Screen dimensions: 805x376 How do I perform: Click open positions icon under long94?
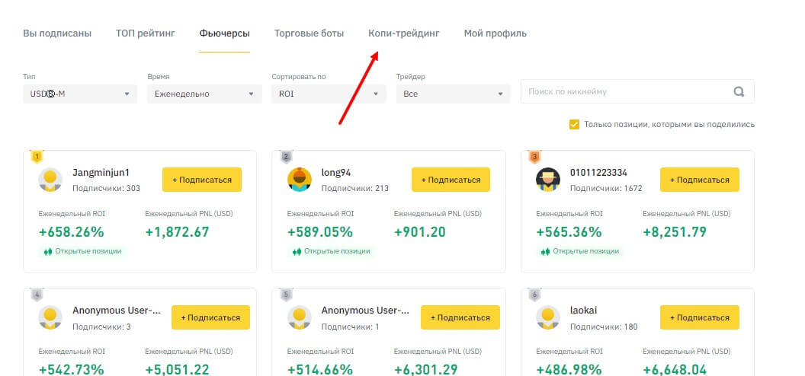(x=297, y=251)
